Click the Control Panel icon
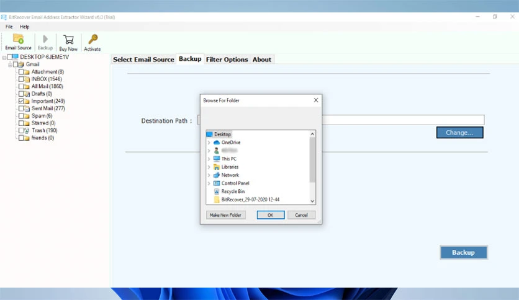Viewport: 519px width, 300px height. point(217,183)
